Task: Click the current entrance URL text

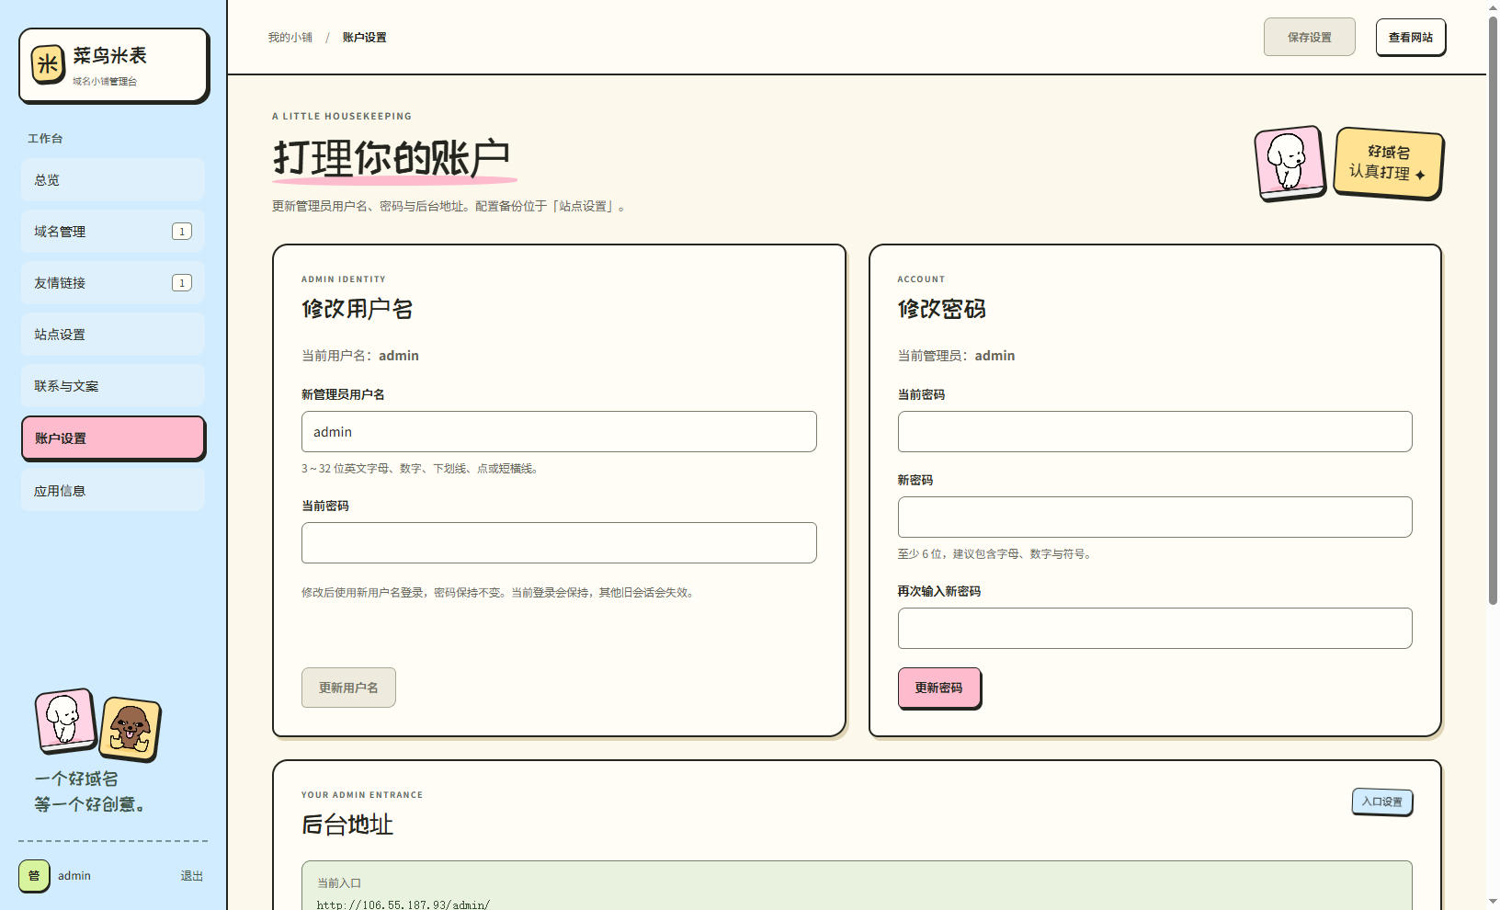Action: (x=403, y=904)
